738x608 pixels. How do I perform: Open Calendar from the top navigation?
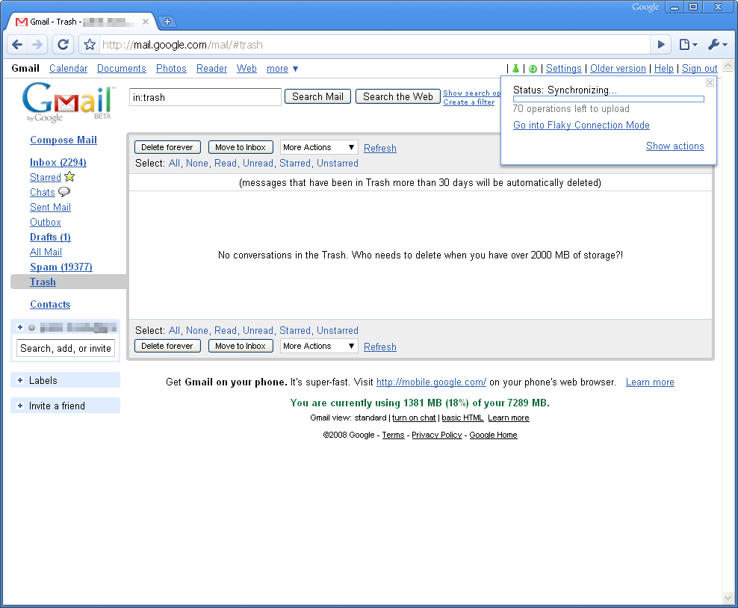[68, 69]
